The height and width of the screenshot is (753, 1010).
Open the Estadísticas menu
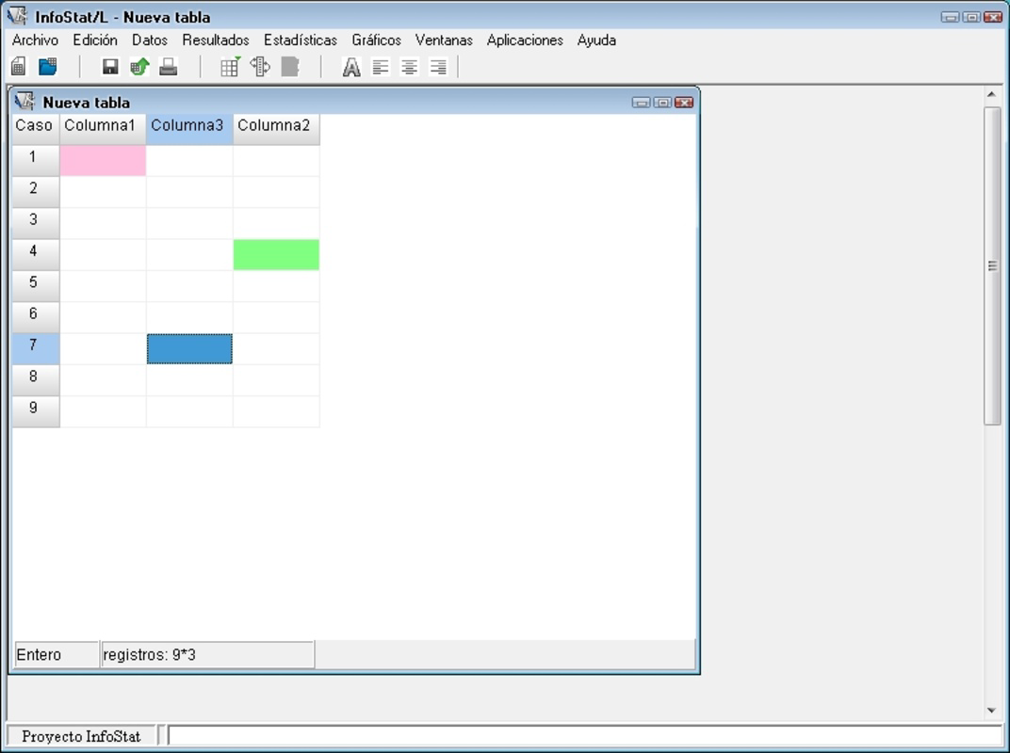click(301, 40)
